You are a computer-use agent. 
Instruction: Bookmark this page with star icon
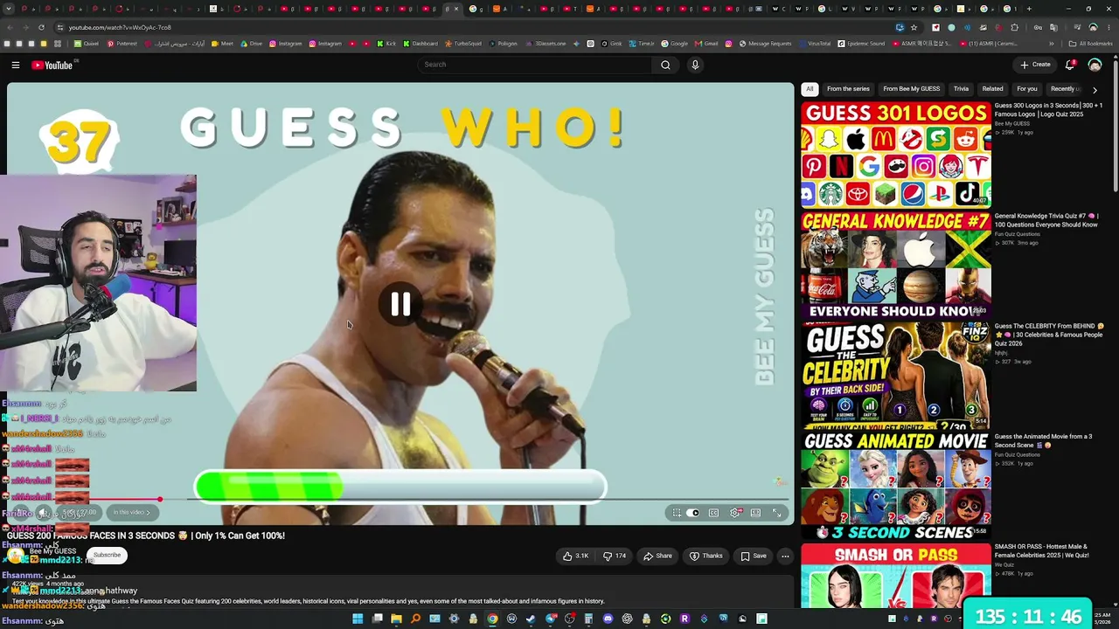click(x=914, y=27)
